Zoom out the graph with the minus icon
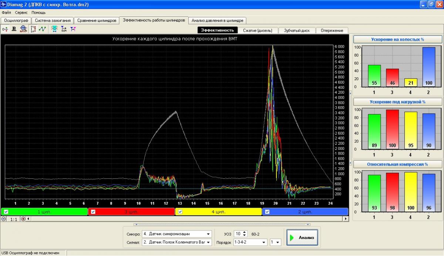Screen dimensions: 444x256 [4, 219]
